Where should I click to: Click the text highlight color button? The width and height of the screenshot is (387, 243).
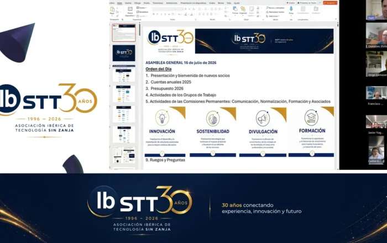(x=186, y=14)
